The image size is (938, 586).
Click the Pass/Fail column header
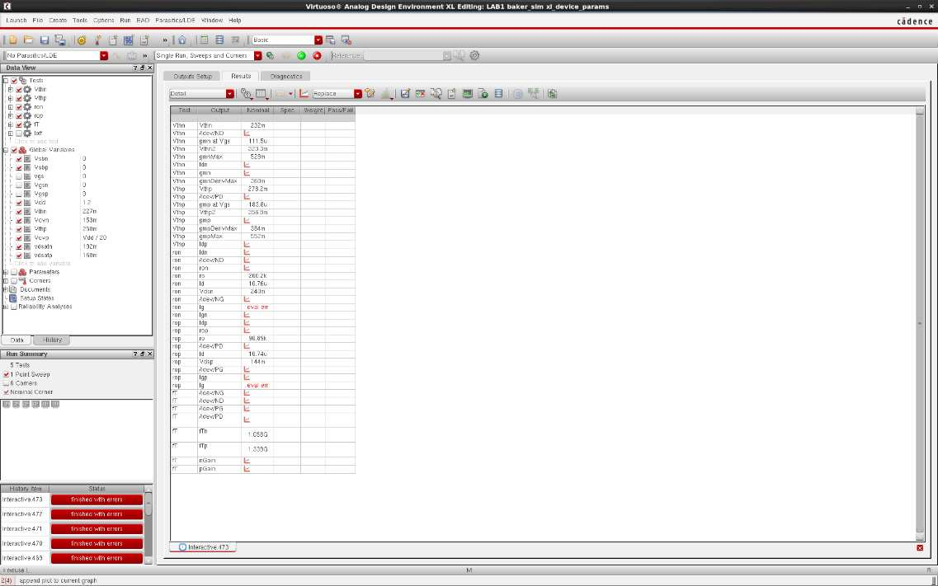[341, 110]
